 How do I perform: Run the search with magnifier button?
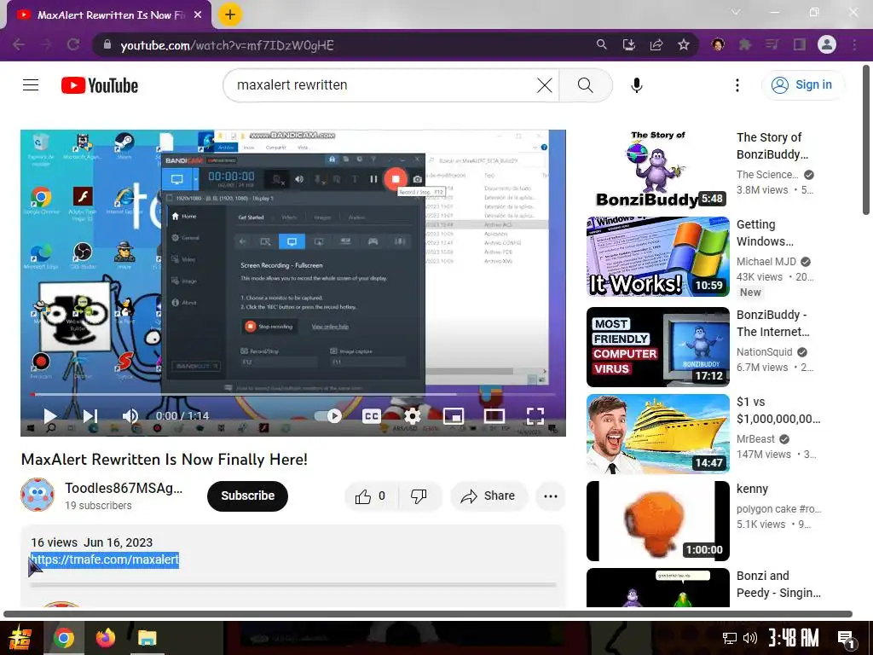pos(585,85)
